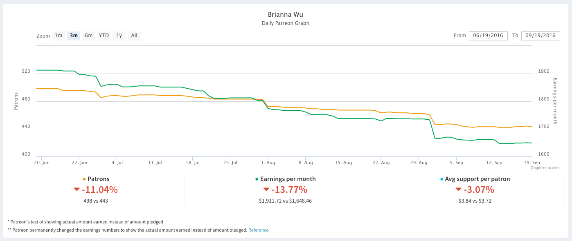Set zoom to 1y
Screen dimensions: 572x241
pos(119,36)
